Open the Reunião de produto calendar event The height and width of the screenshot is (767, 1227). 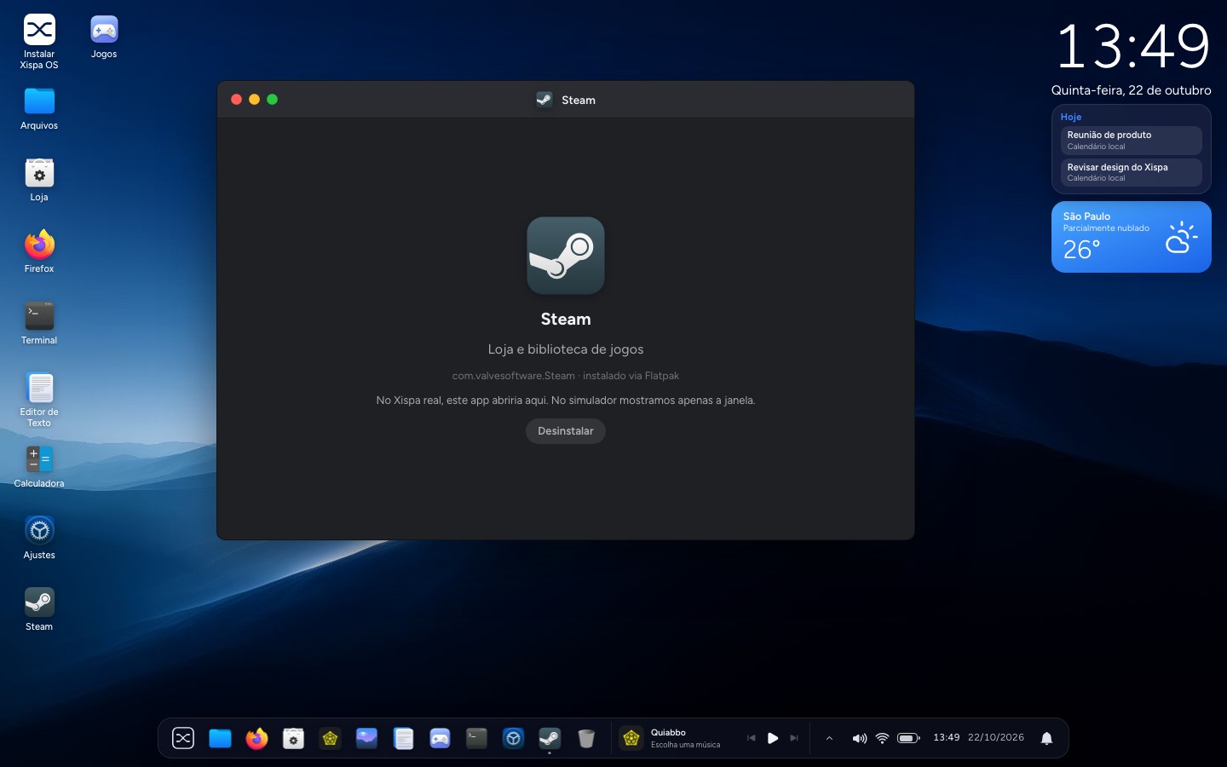1131,141
